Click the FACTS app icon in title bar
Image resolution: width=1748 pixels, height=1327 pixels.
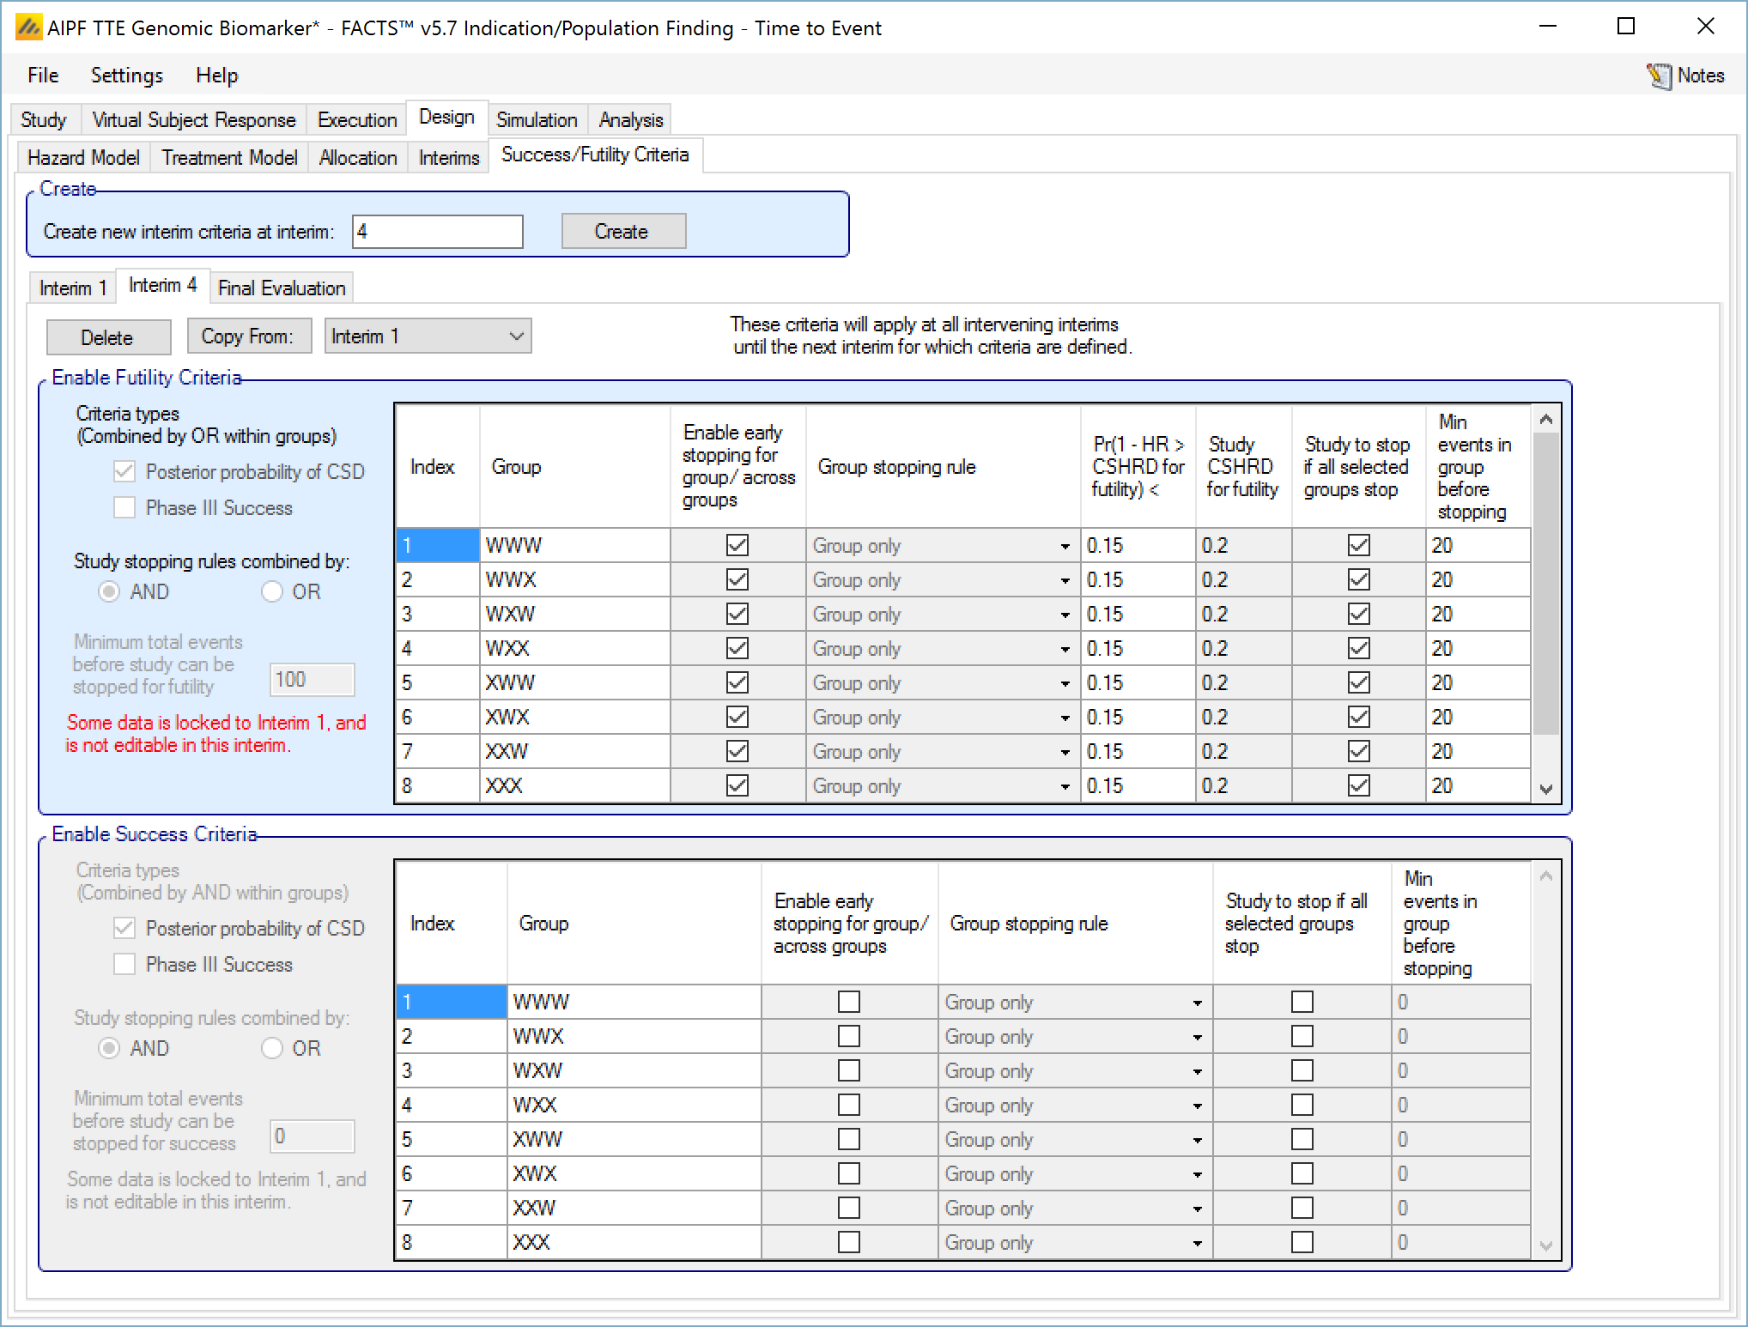pyautogui.click(x=28, y=28)
